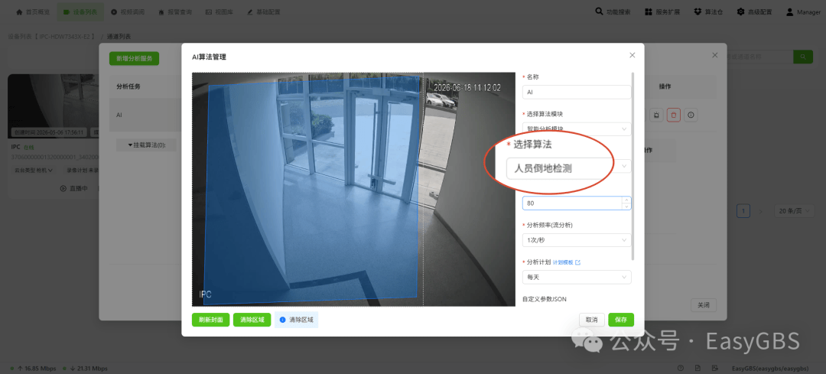Open the 首页概览 home tab
This screenshot has width=826, height=374.
[33, 11]
